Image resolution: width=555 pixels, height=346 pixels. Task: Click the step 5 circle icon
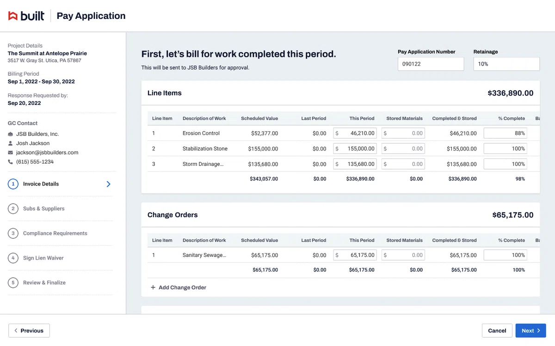point(13,283)
